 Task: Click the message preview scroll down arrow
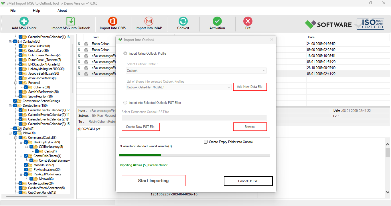(388, 192)
